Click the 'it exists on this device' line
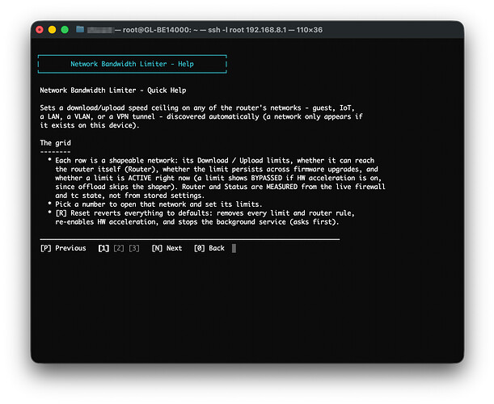Screen dimensions: 494x404 (x=90, y=125)
